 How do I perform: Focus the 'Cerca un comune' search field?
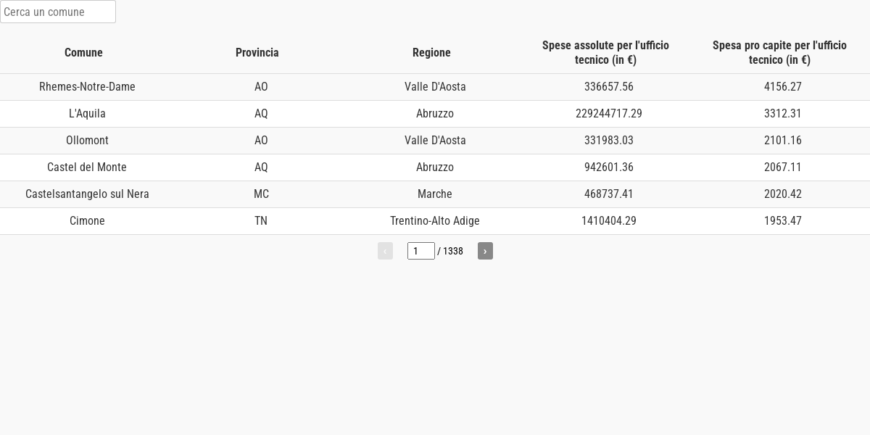point(58,12)
